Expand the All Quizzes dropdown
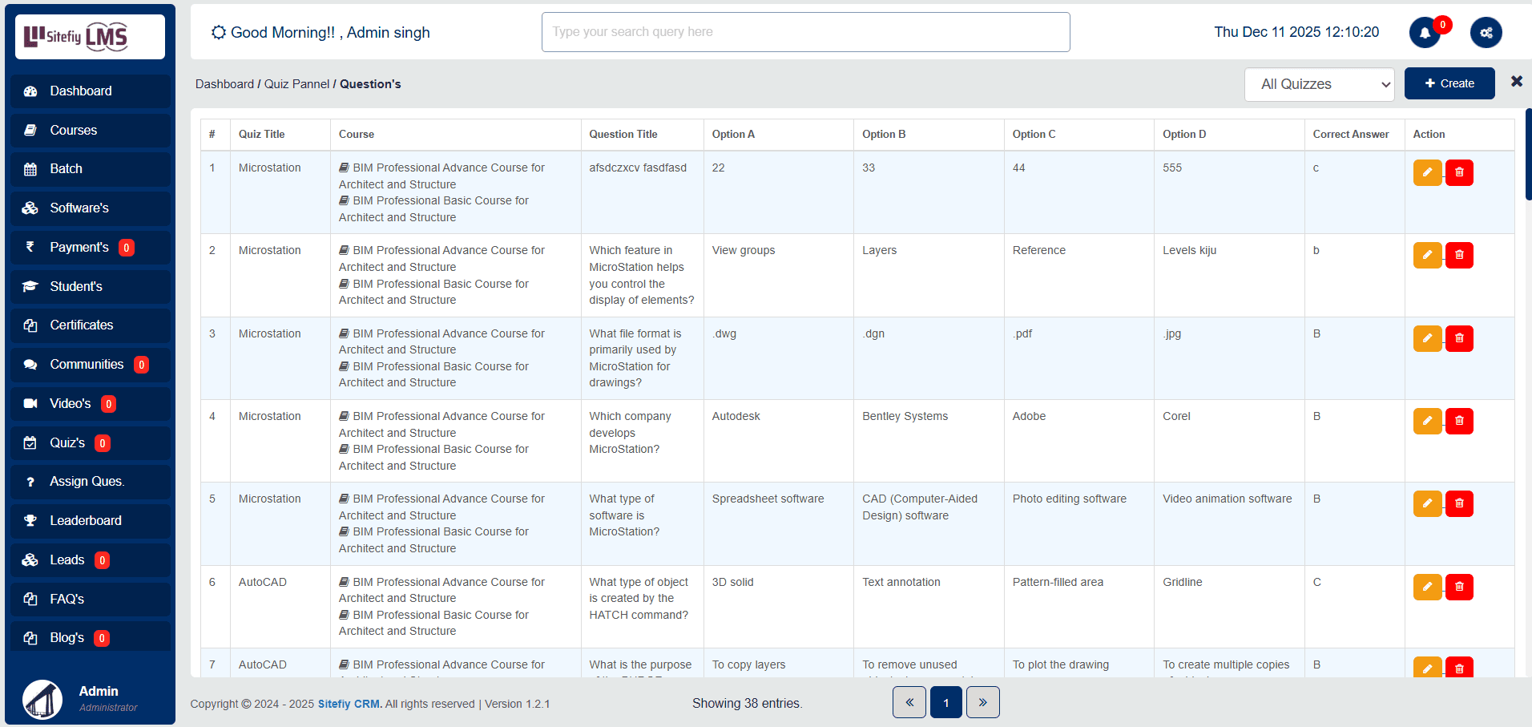This screenshot has height=727, width=1532. pyautogui.click(x=1319, y=84)
